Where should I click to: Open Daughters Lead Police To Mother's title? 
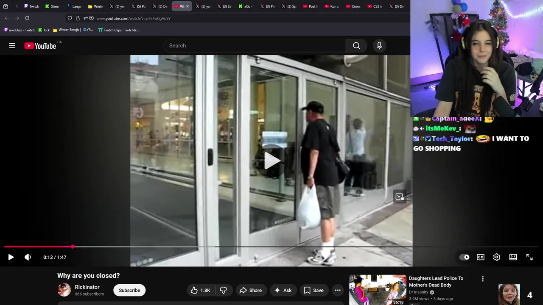436,282
